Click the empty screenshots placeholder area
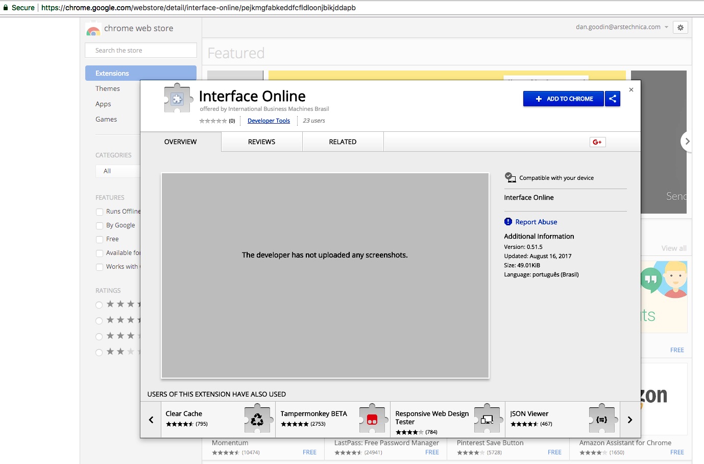Viewport: 704px width, 464px height. (x=325, y=275)
